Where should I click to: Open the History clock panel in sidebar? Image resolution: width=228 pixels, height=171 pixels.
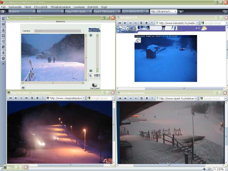click(3, 58)
